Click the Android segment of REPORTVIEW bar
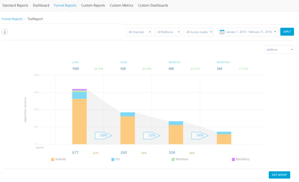 pyautogui.click(x=224, y=139)
